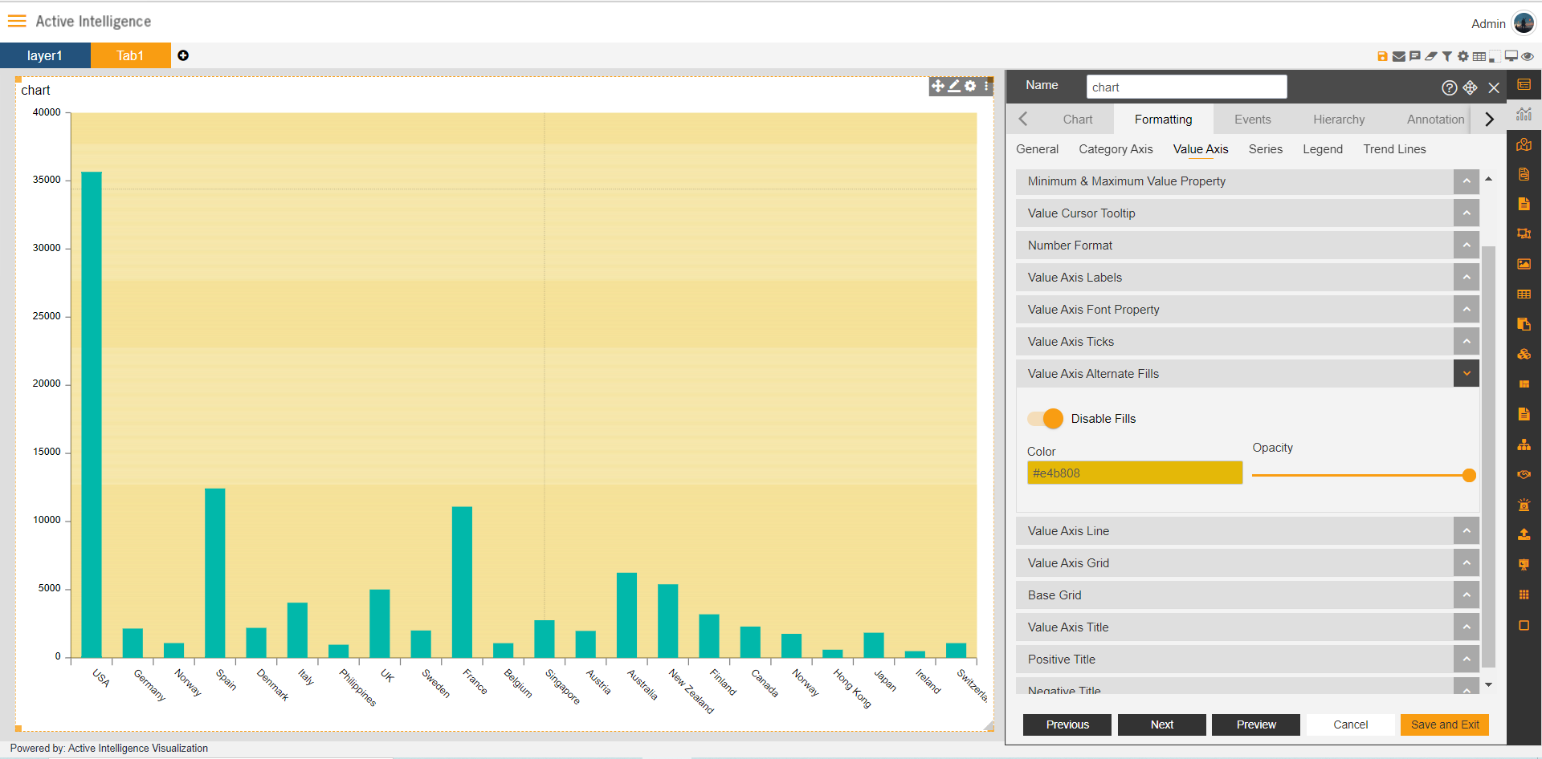This screenshot has width=1542, height=759.
Task: Click the table grid icon in top toolbar
Action: click(1479, 56)
